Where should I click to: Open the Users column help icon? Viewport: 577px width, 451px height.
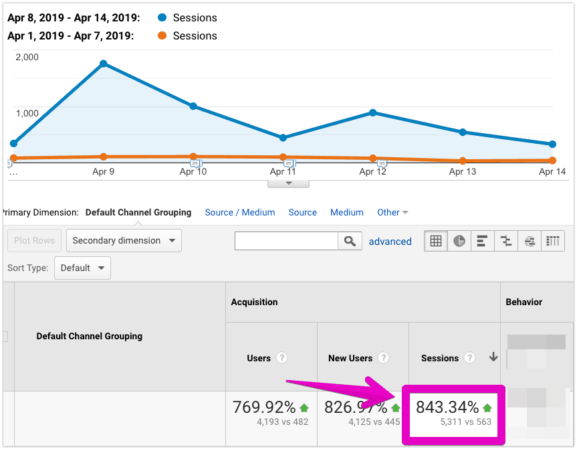pyautogui.click(x=282, y=358)
